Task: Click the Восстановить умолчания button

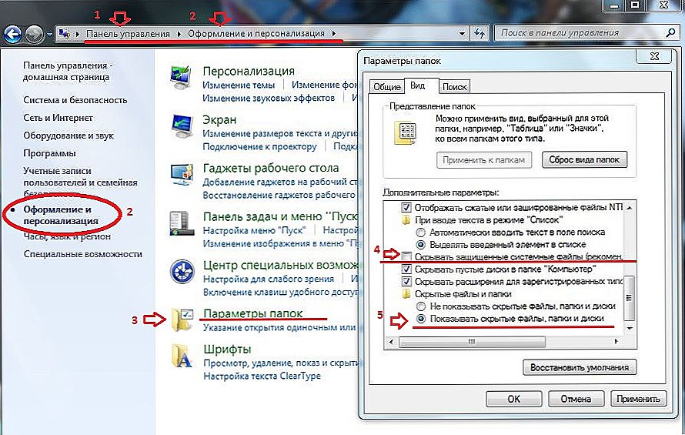Action: (580, 367)
